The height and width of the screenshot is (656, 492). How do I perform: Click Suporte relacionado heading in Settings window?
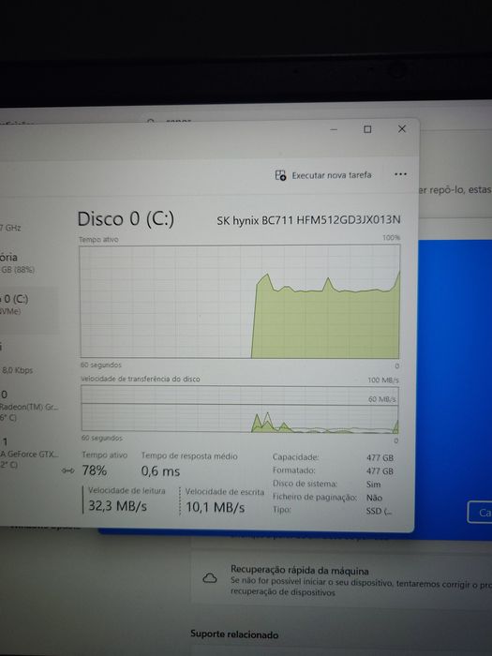tap(234, 634)
